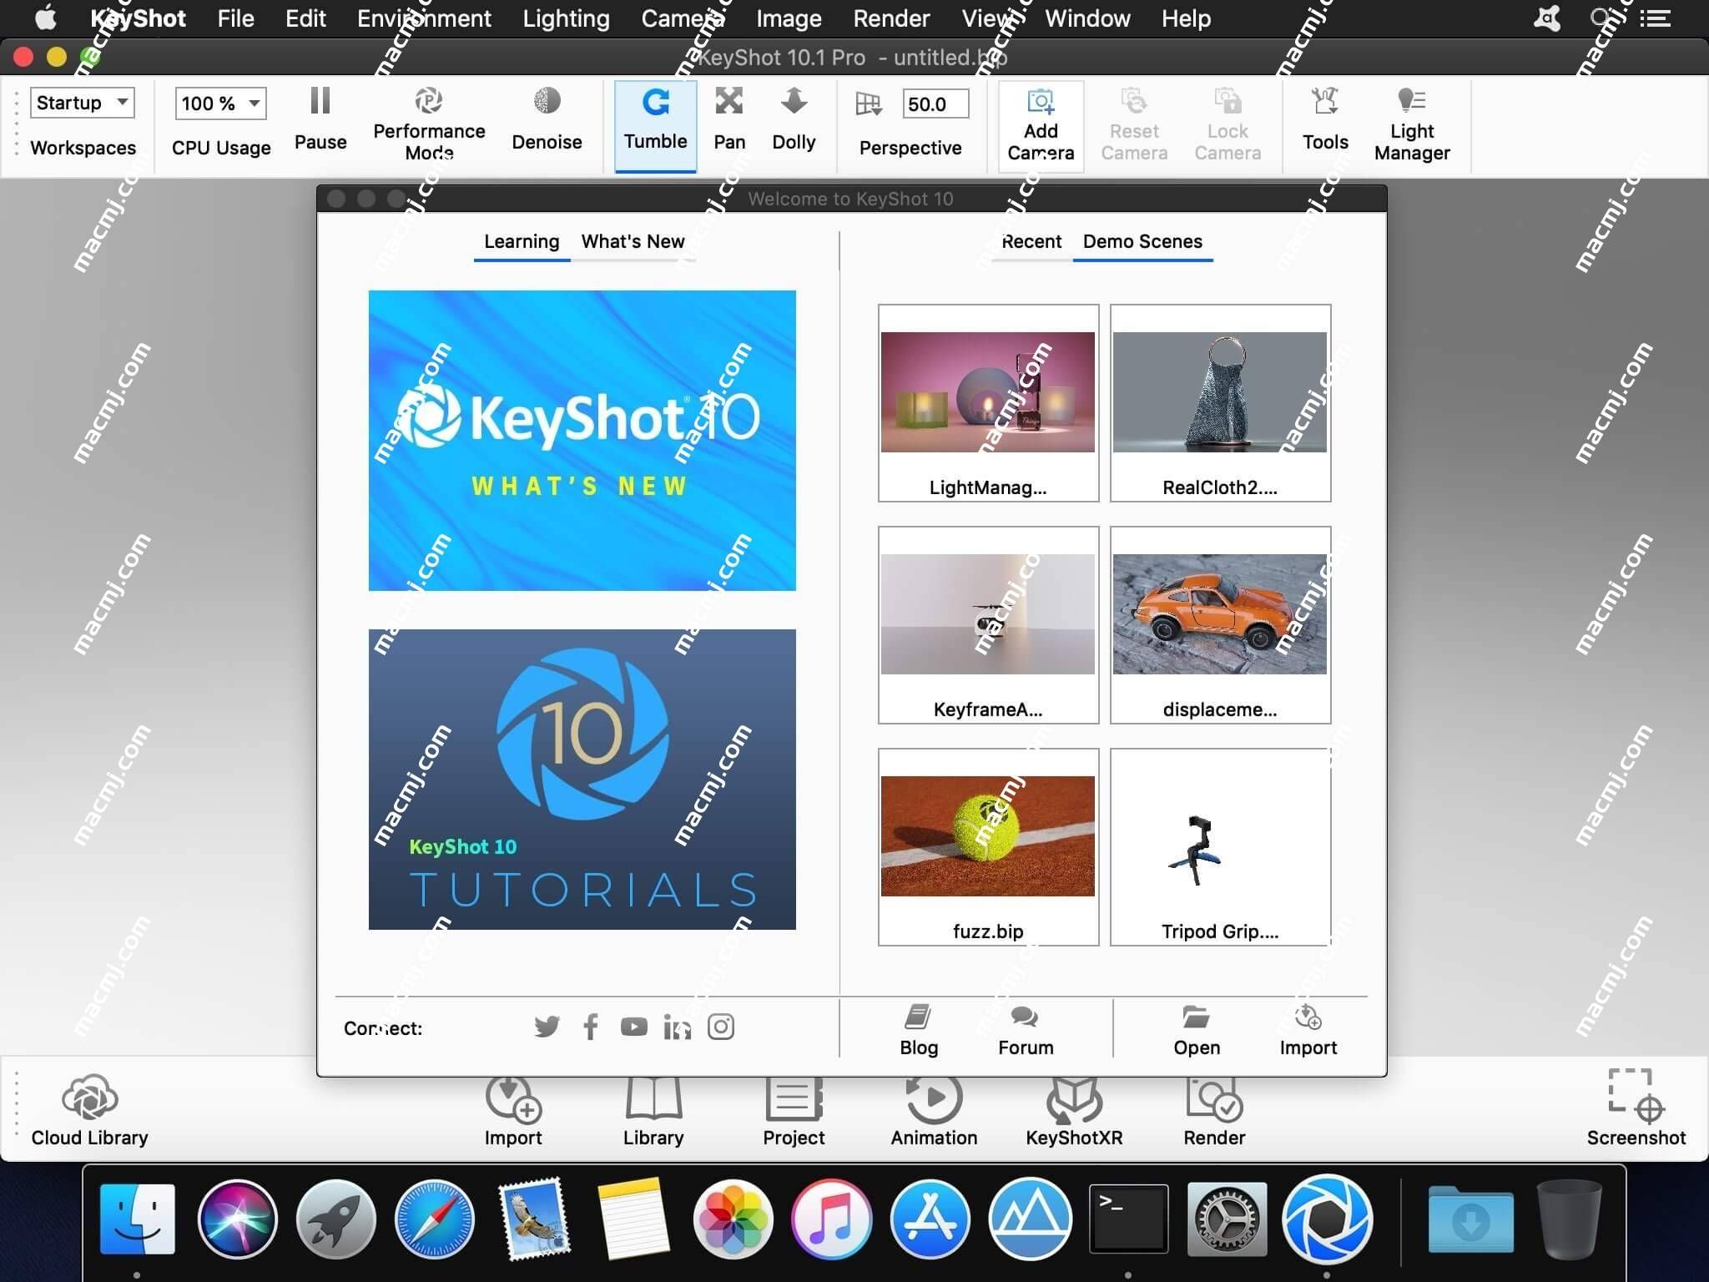Viewport: 1709px width, 1282px height.
Task: Select the Dolly navigation tool
Action: 794,121
